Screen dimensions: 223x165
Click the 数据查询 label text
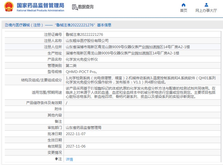coord(86,7)
